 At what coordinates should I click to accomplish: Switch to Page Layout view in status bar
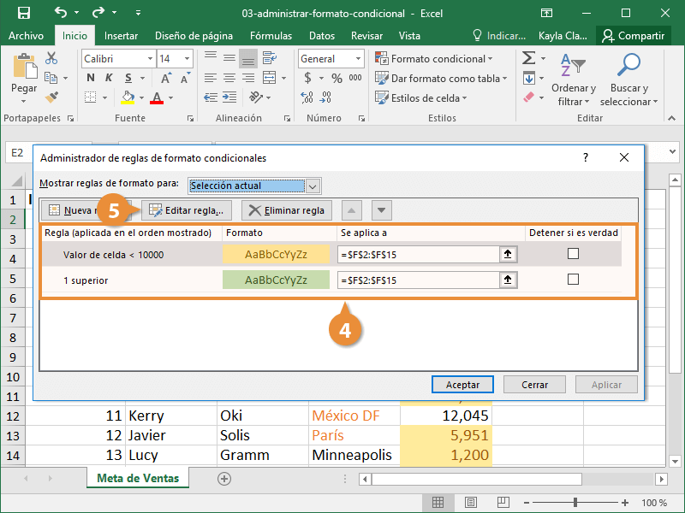(470, 503)
